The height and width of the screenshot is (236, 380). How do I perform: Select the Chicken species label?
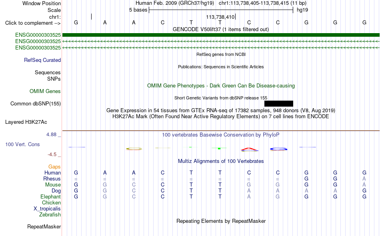(51, 202)
